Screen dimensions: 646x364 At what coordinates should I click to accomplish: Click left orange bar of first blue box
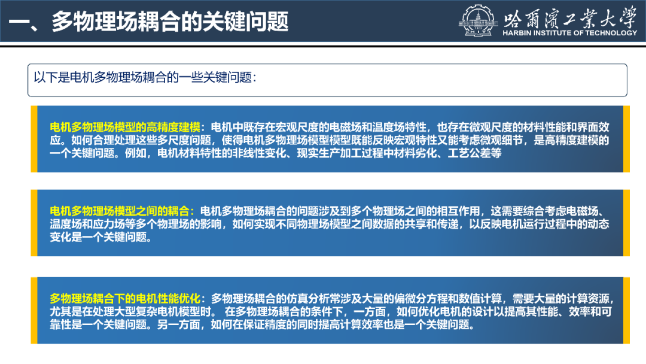point(34,139)
